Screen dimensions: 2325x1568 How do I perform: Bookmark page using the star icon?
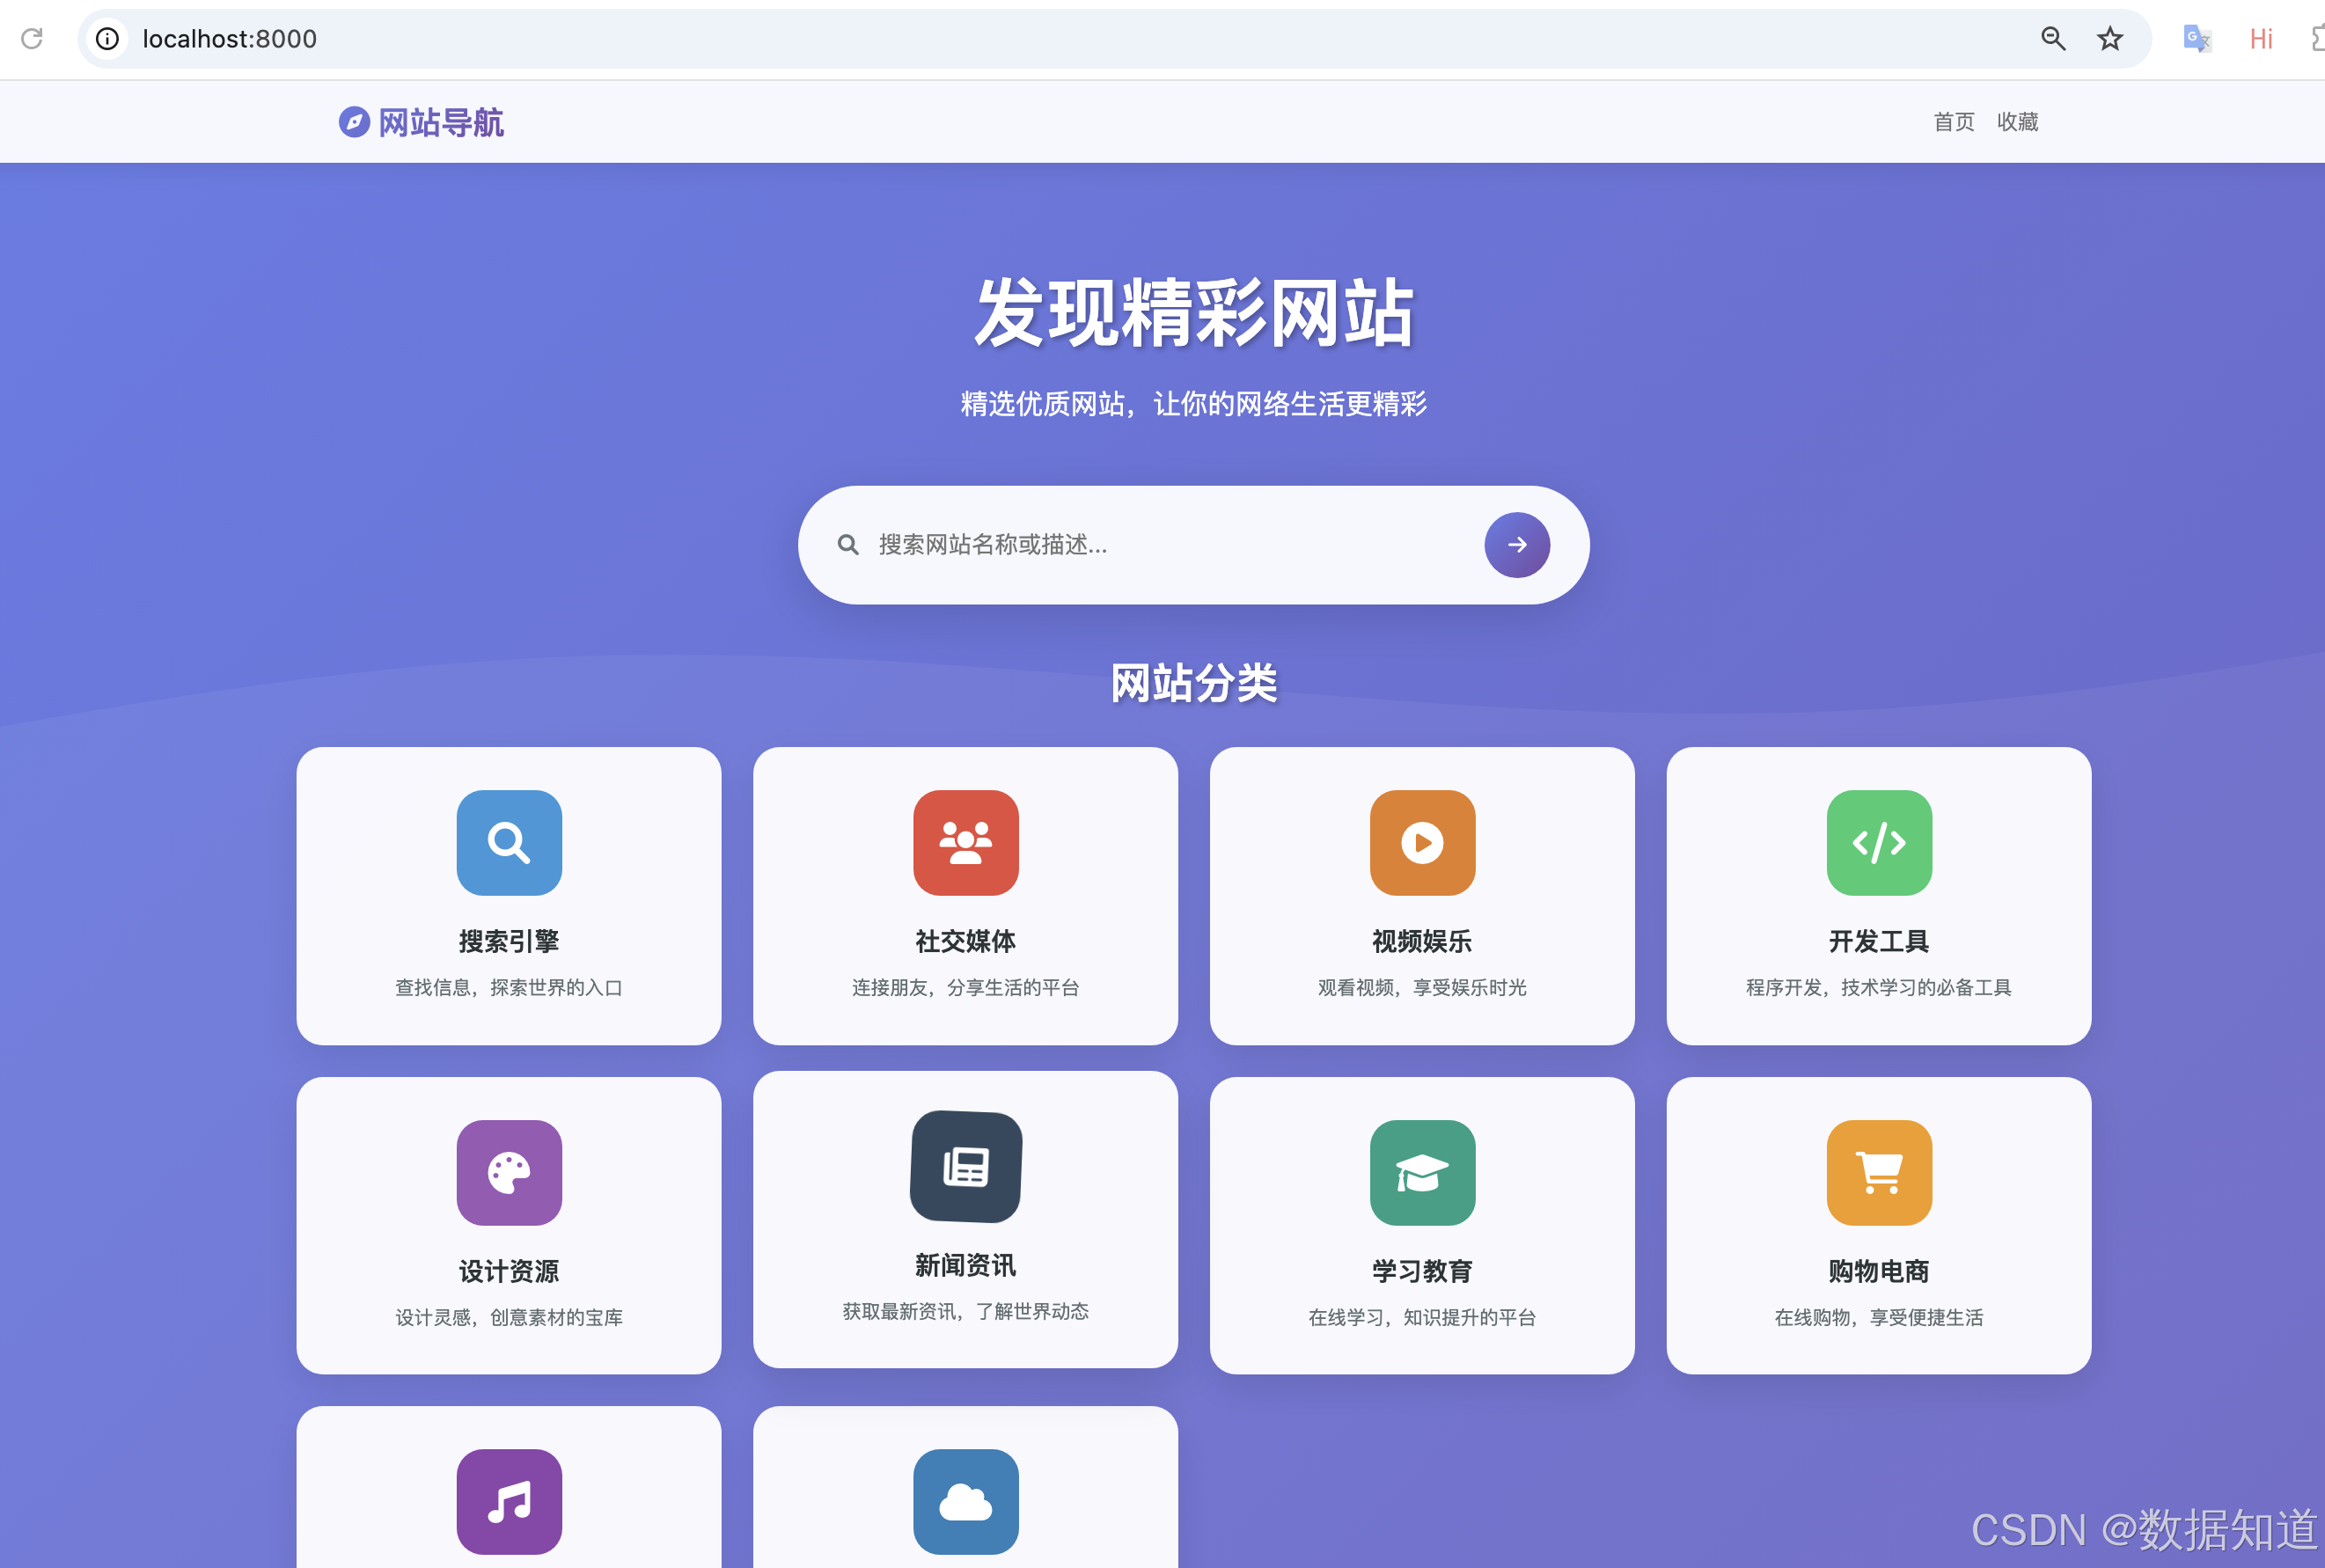pos(2110,39)
